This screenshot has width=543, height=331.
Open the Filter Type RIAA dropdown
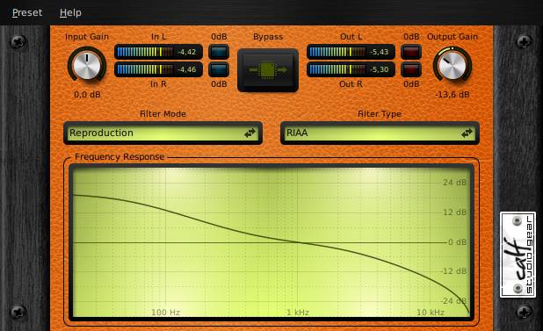[x=380, y=133]
